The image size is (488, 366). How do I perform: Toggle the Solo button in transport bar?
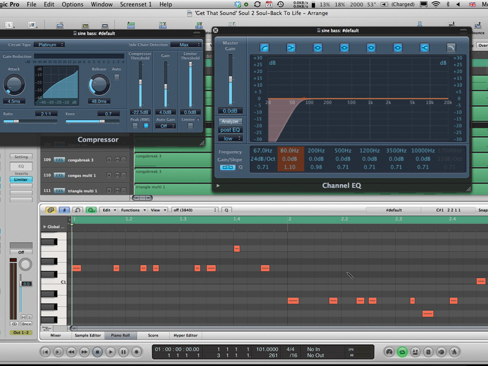click(428, 352)
